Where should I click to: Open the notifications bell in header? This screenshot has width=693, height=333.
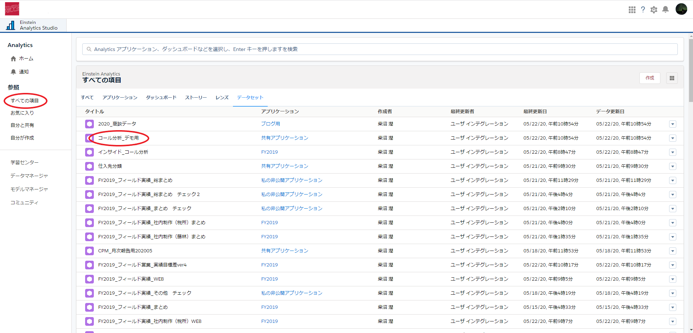click(665, 10)
